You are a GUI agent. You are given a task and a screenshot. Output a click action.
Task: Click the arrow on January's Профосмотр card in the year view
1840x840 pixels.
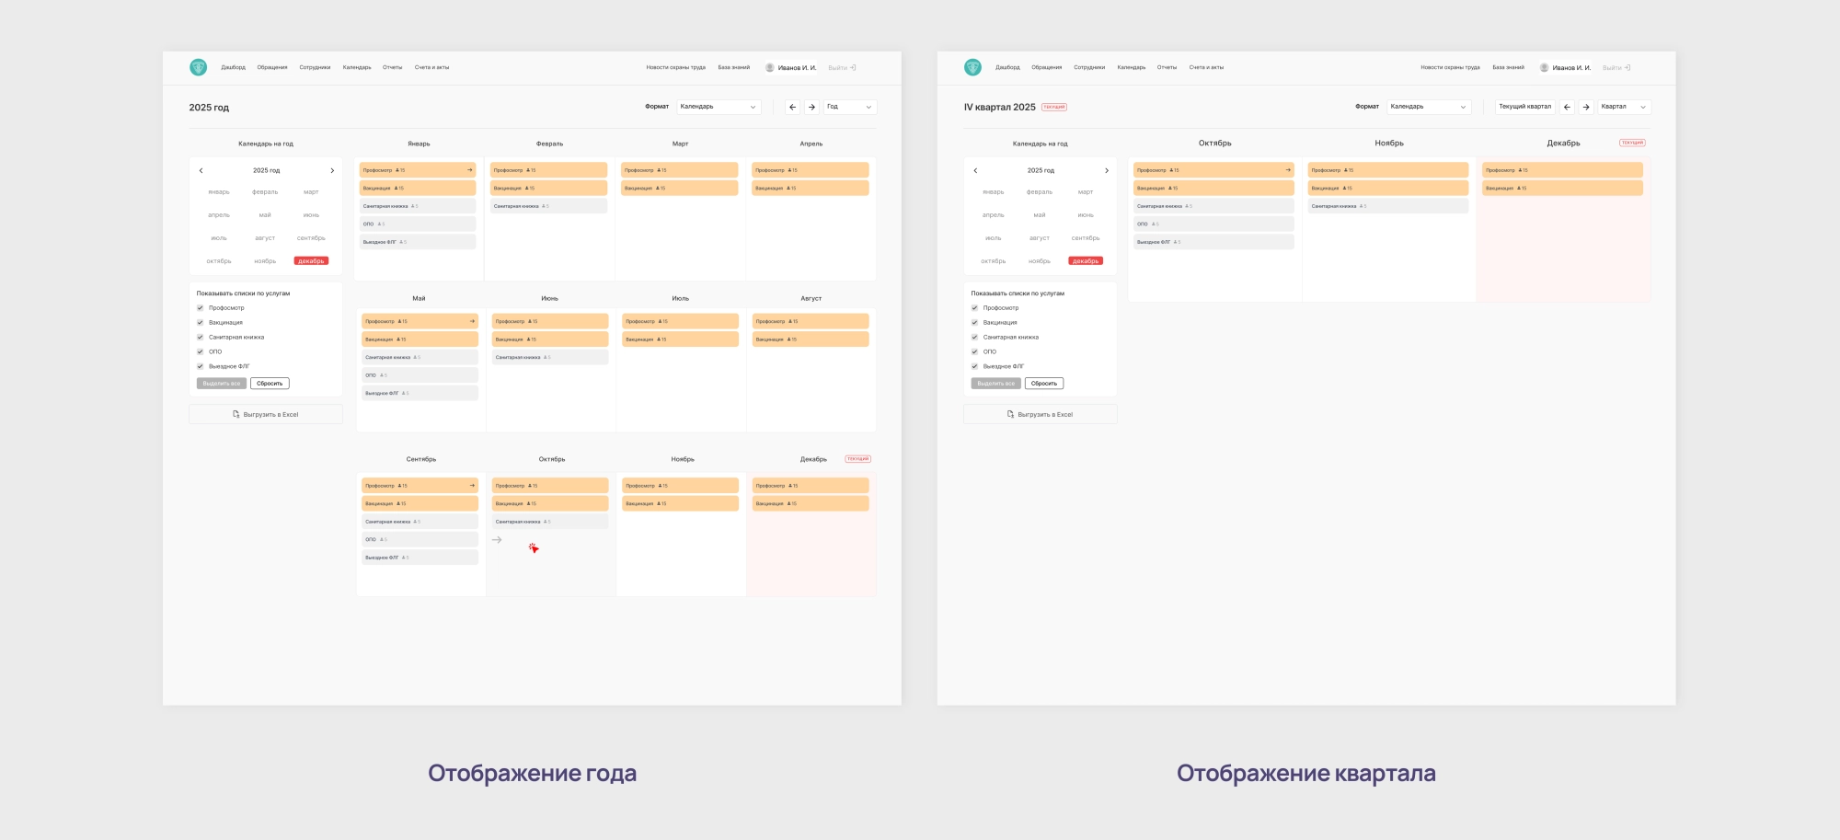(469, 170)
